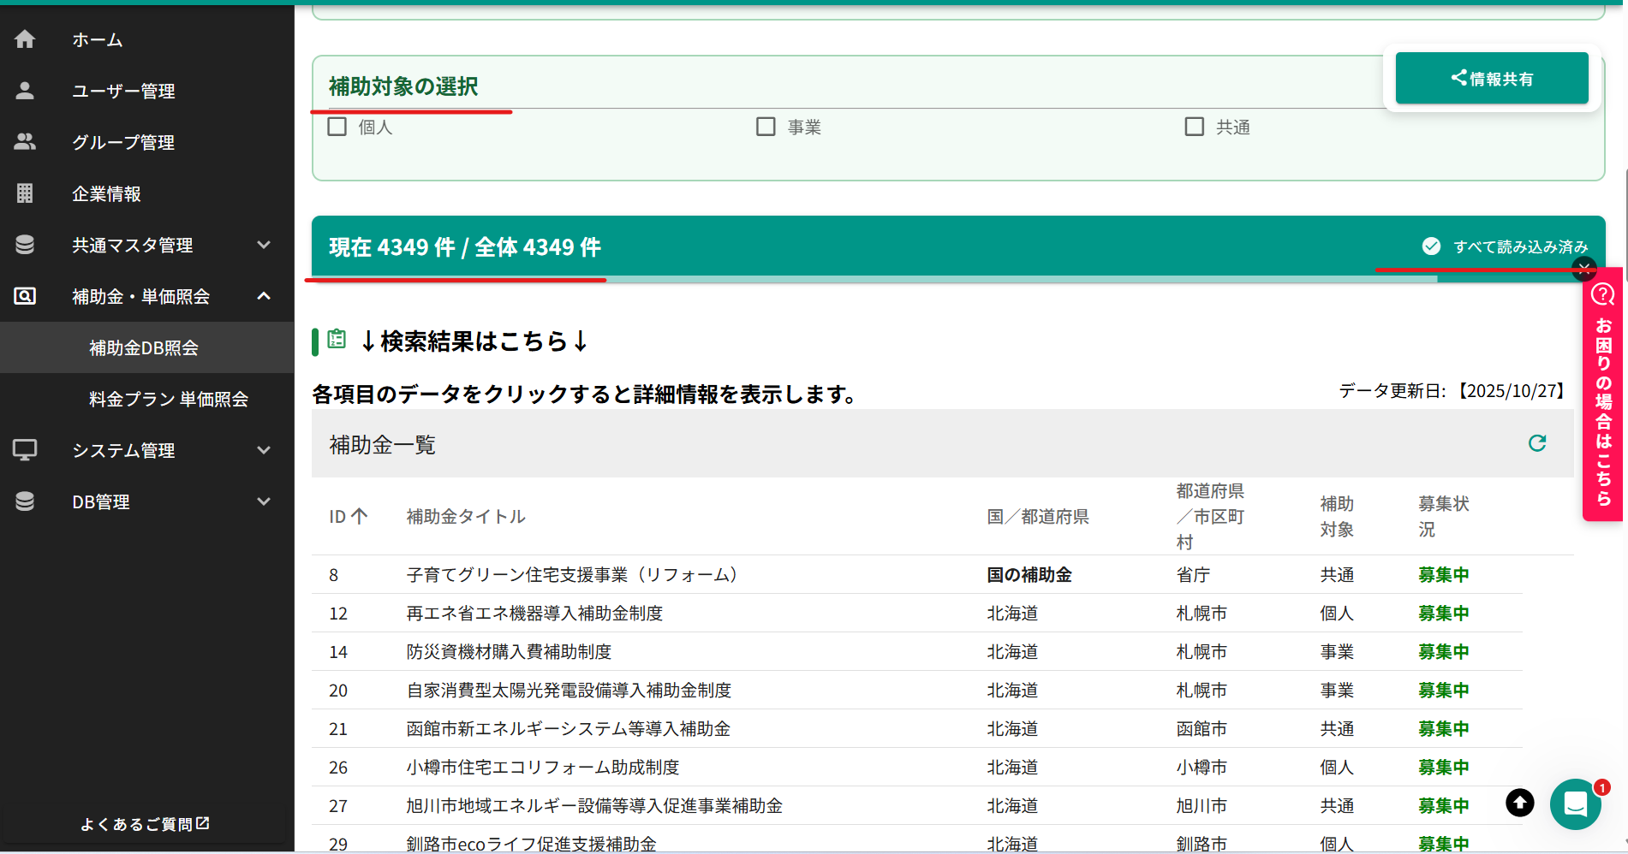Select the ホーム home icon
The image size is (1628, 854).
click(25, 39)
